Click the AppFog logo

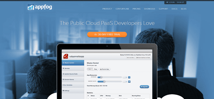click(40, 7)
